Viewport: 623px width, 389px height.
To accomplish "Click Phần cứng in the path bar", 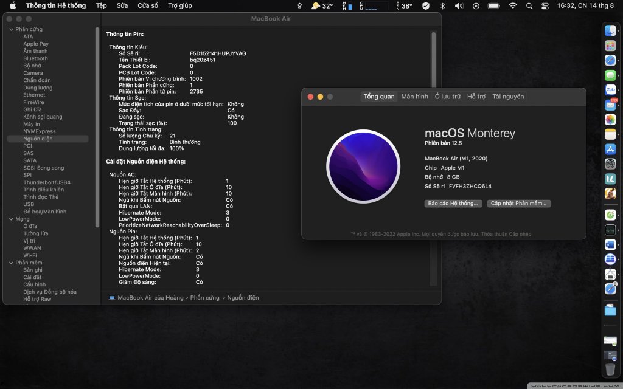I will coord(204,298).
